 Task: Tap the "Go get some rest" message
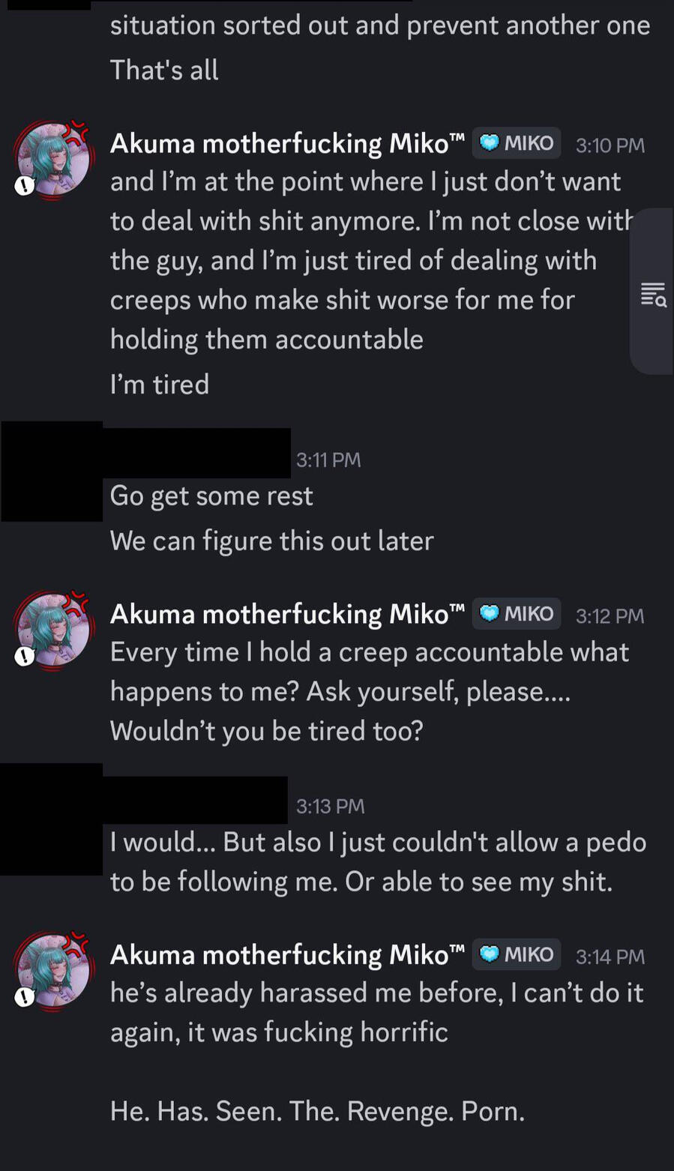[x=211, y=496]
